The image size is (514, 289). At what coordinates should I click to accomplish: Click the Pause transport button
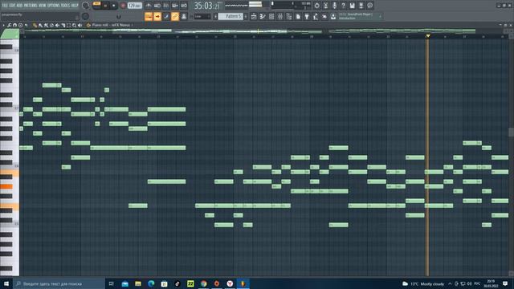click(x=105, y=6)
